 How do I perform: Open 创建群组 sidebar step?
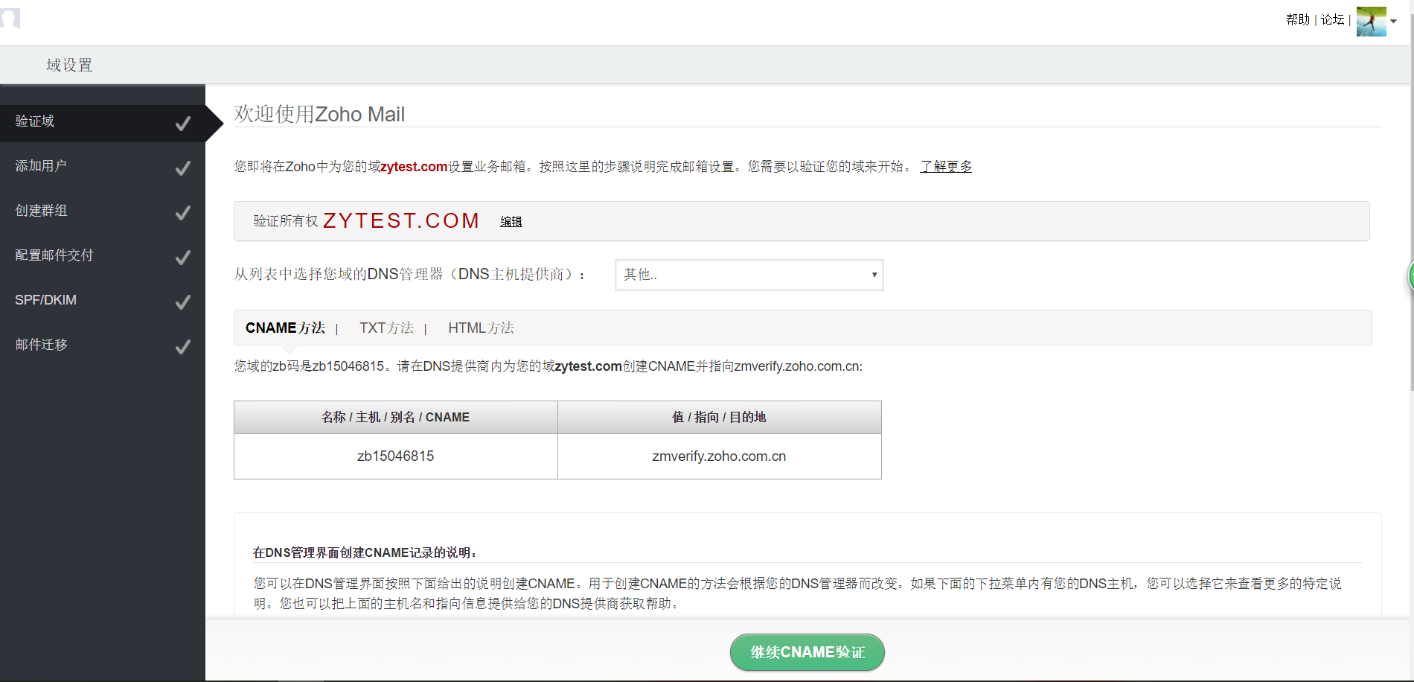pos(103,211)
